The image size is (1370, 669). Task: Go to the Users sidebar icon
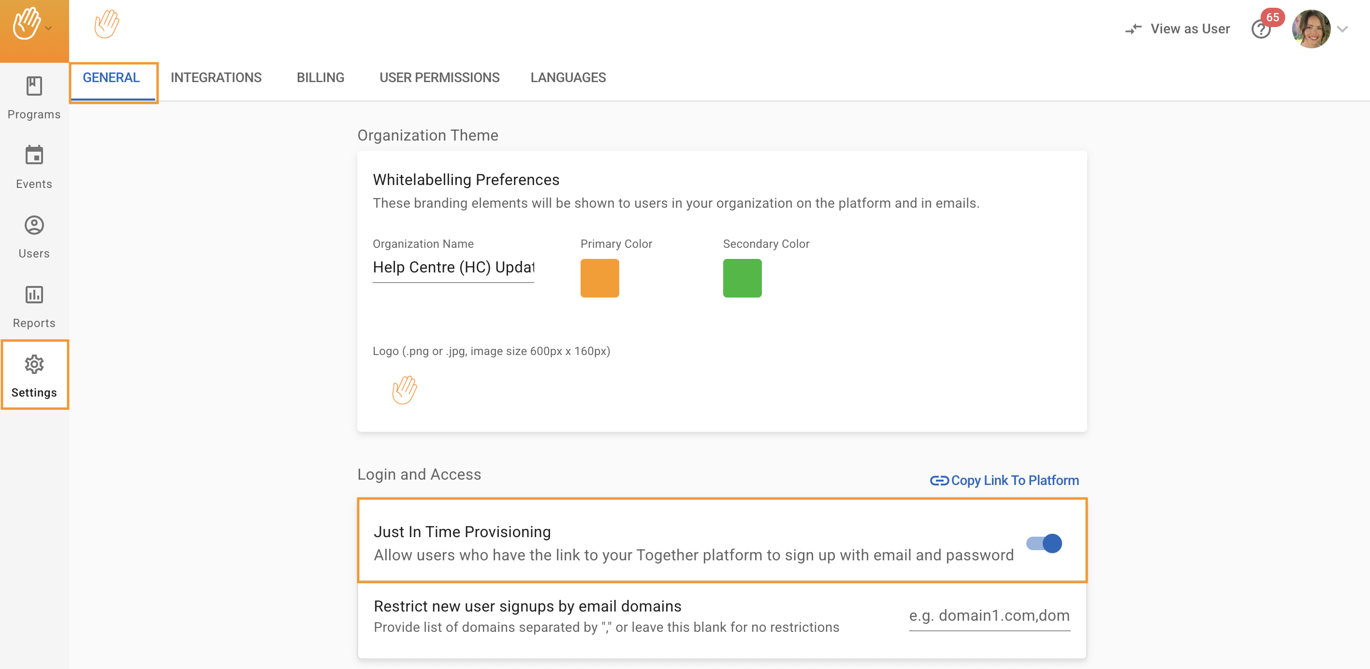[34, 225]
